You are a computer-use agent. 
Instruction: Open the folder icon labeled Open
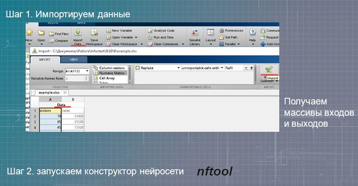pyautogui.click(x=41, y=32)
